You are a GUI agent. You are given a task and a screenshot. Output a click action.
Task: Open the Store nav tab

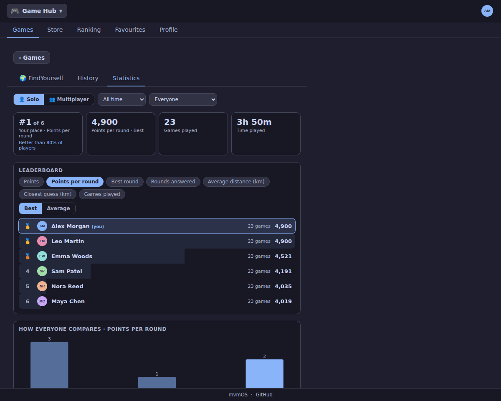[55, 30]
